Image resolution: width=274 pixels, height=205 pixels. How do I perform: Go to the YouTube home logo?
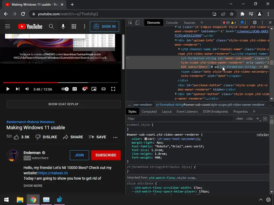30,26
